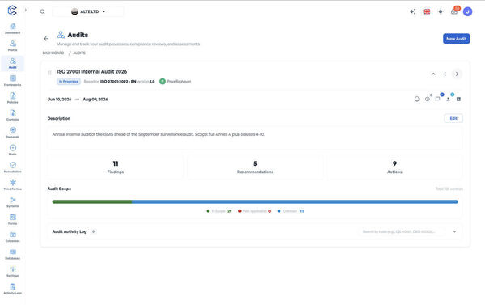The image size is (485, 305).
Task: Click the Jun 10, 2026 start date
Action: pyautogui.click(x=59, y=100)
